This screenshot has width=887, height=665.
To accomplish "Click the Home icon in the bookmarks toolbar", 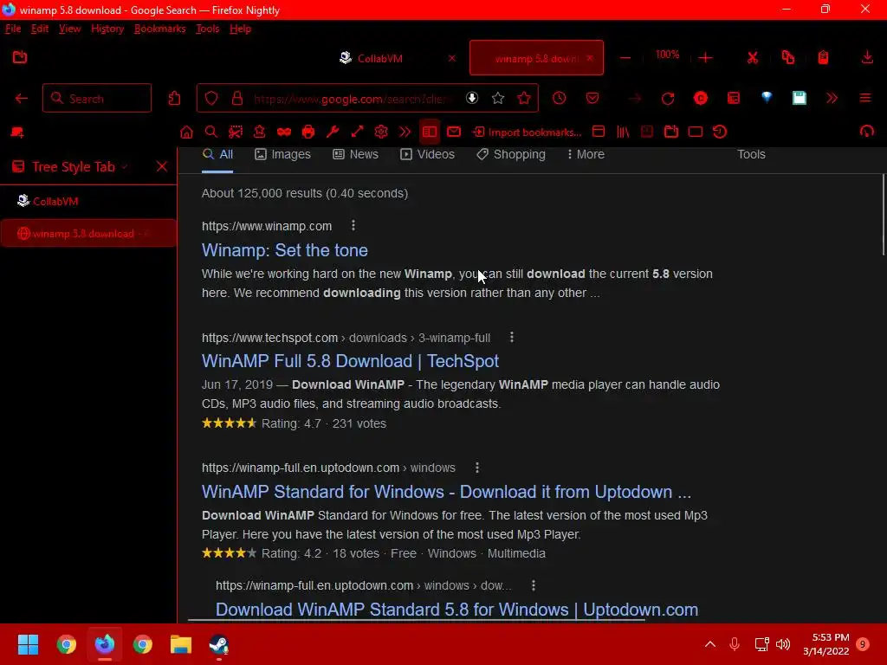I will coord(186,132).
